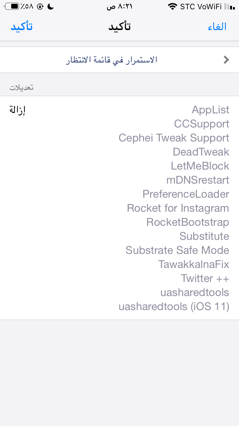Tap Twitter ++ entry

click(x=205, y=278)
